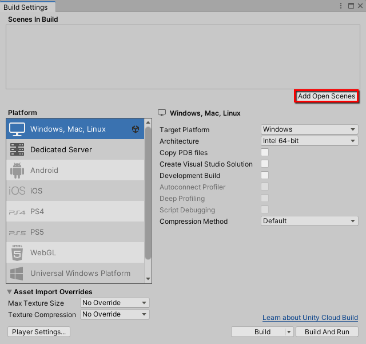Viewport: 366px width, 344px height.
Task: Select Universal Windows Platform row
Action: (x=75, y=273)
